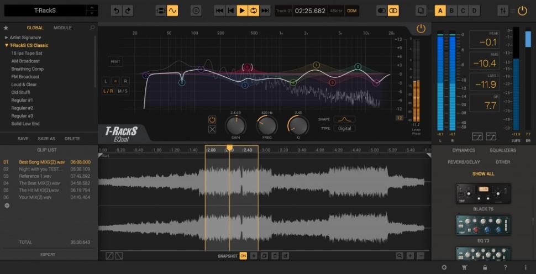Add a new clip with plus icon

click(x=7, y=205)
